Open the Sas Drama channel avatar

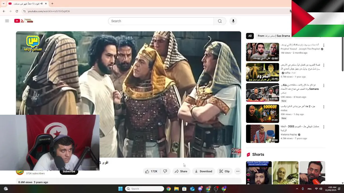pyautogui.click(x=20, y=173)
